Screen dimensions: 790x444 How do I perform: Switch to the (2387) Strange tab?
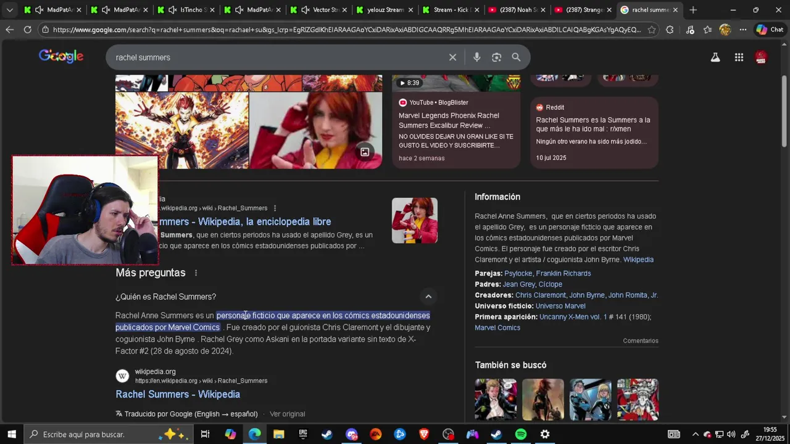pos(584,10)
